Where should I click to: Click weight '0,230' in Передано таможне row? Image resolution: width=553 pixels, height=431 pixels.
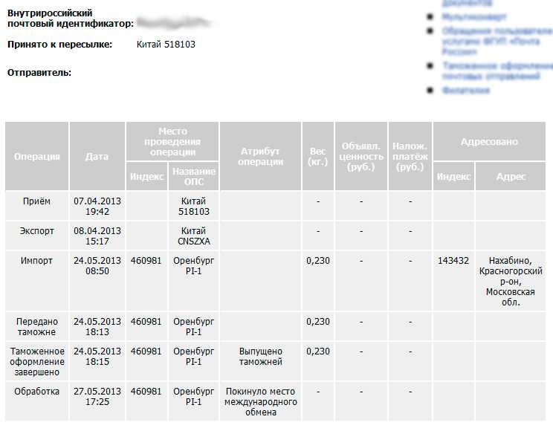click(x=318, y=322)
